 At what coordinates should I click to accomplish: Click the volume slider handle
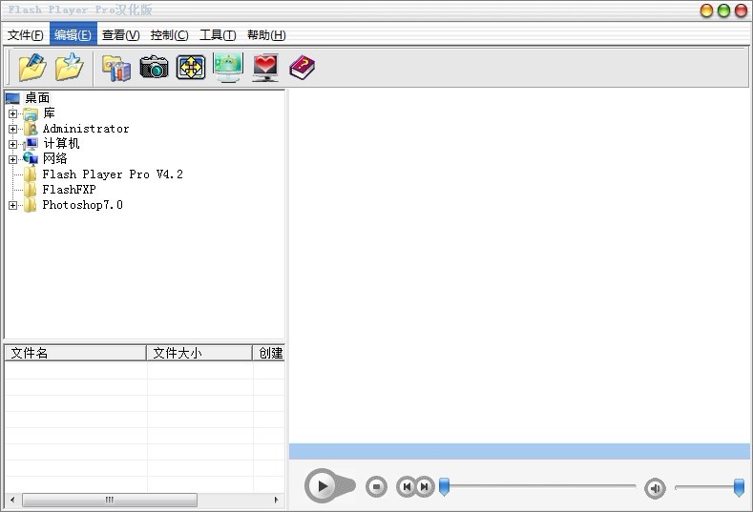[739, 488]
